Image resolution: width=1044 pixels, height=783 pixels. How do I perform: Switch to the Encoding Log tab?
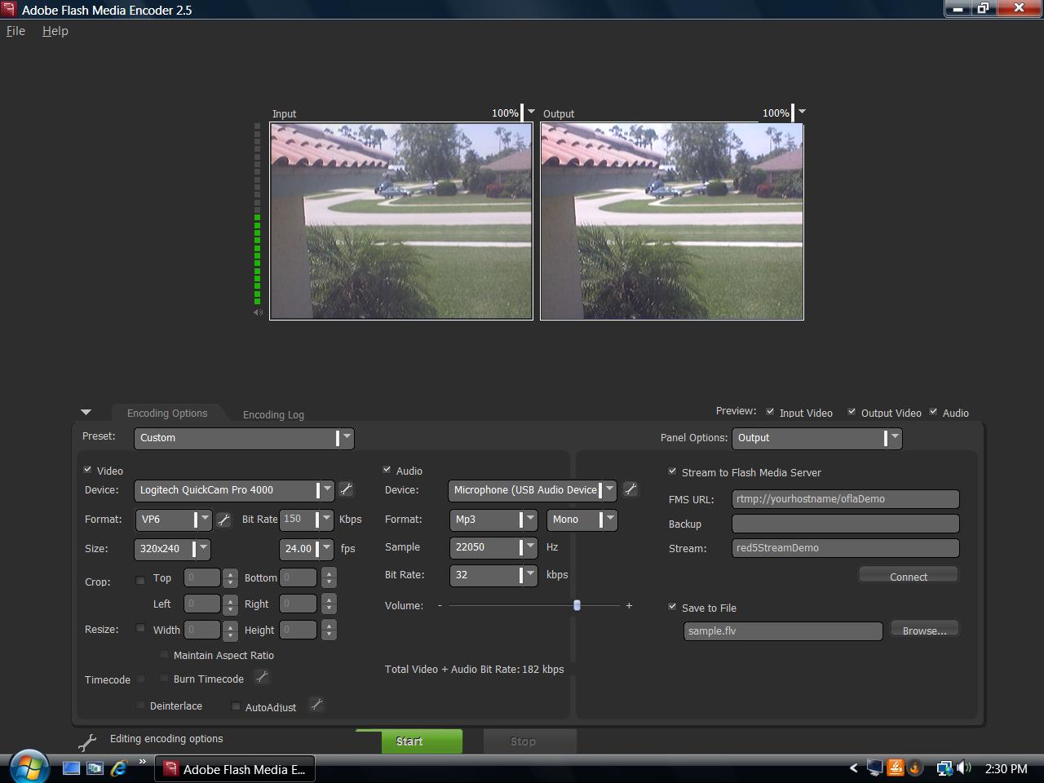tap(273, 414)
